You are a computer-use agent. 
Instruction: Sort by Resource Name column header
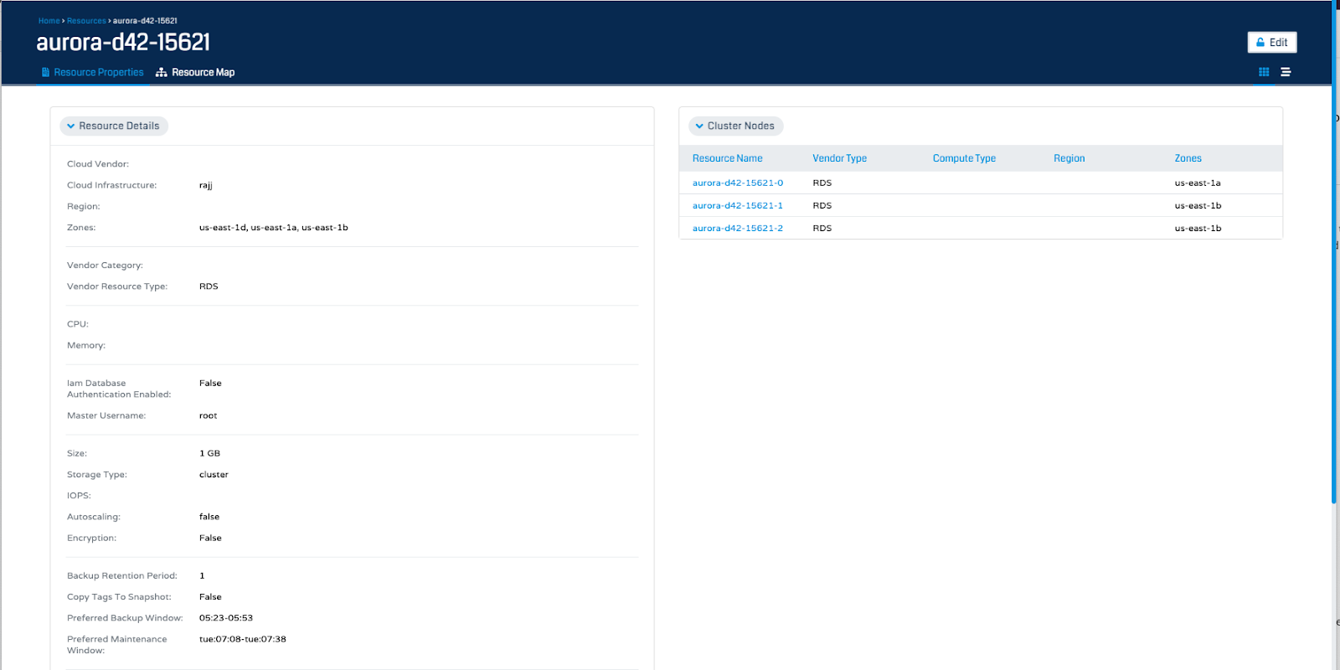727,158
